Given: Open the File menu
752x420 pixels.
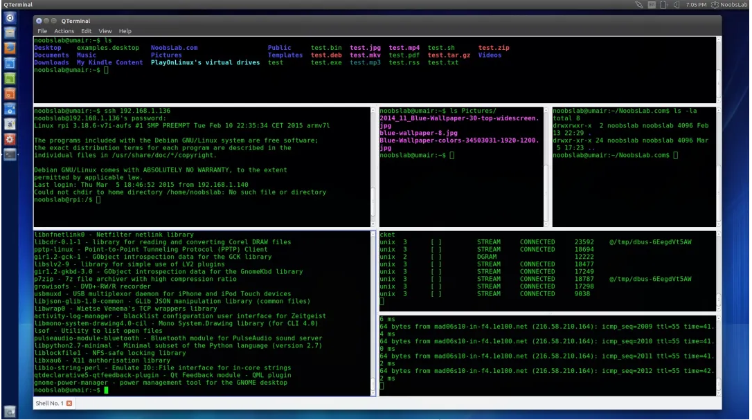Looking at the screenshot, I should [x=42, y=31].
